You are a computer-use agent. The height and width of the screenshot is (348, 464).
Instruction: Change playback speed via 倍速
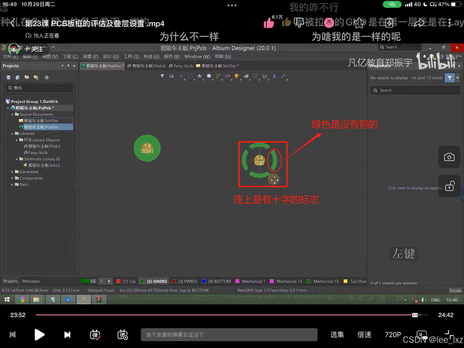[364, 335]
